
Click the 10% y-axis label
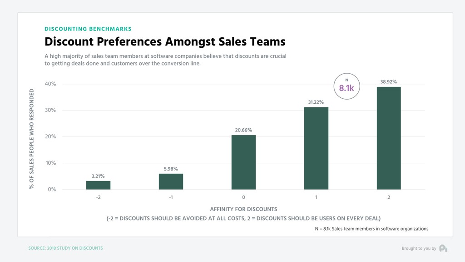click(x=50, y=163)
